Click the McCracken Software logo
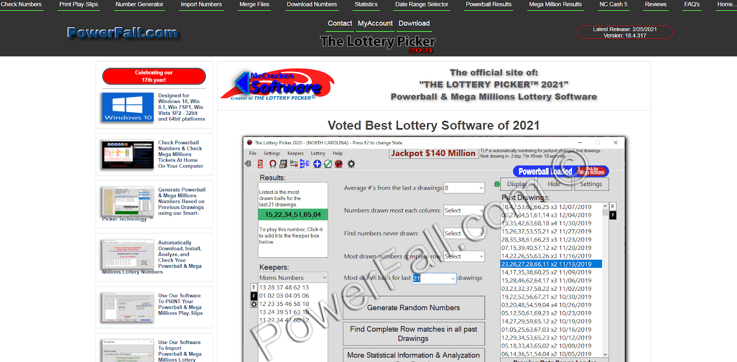Viewport: 737px width, 362px height. 278,85
